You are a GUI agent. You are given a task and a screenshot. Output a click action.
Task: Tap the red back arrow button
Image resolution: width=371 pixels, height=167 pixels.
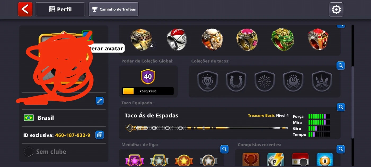[x=25, y=9]
